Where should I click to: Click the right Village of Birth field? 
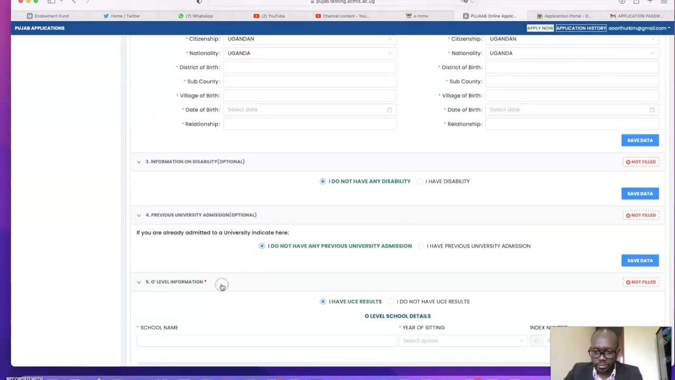[x=572, y=96]
